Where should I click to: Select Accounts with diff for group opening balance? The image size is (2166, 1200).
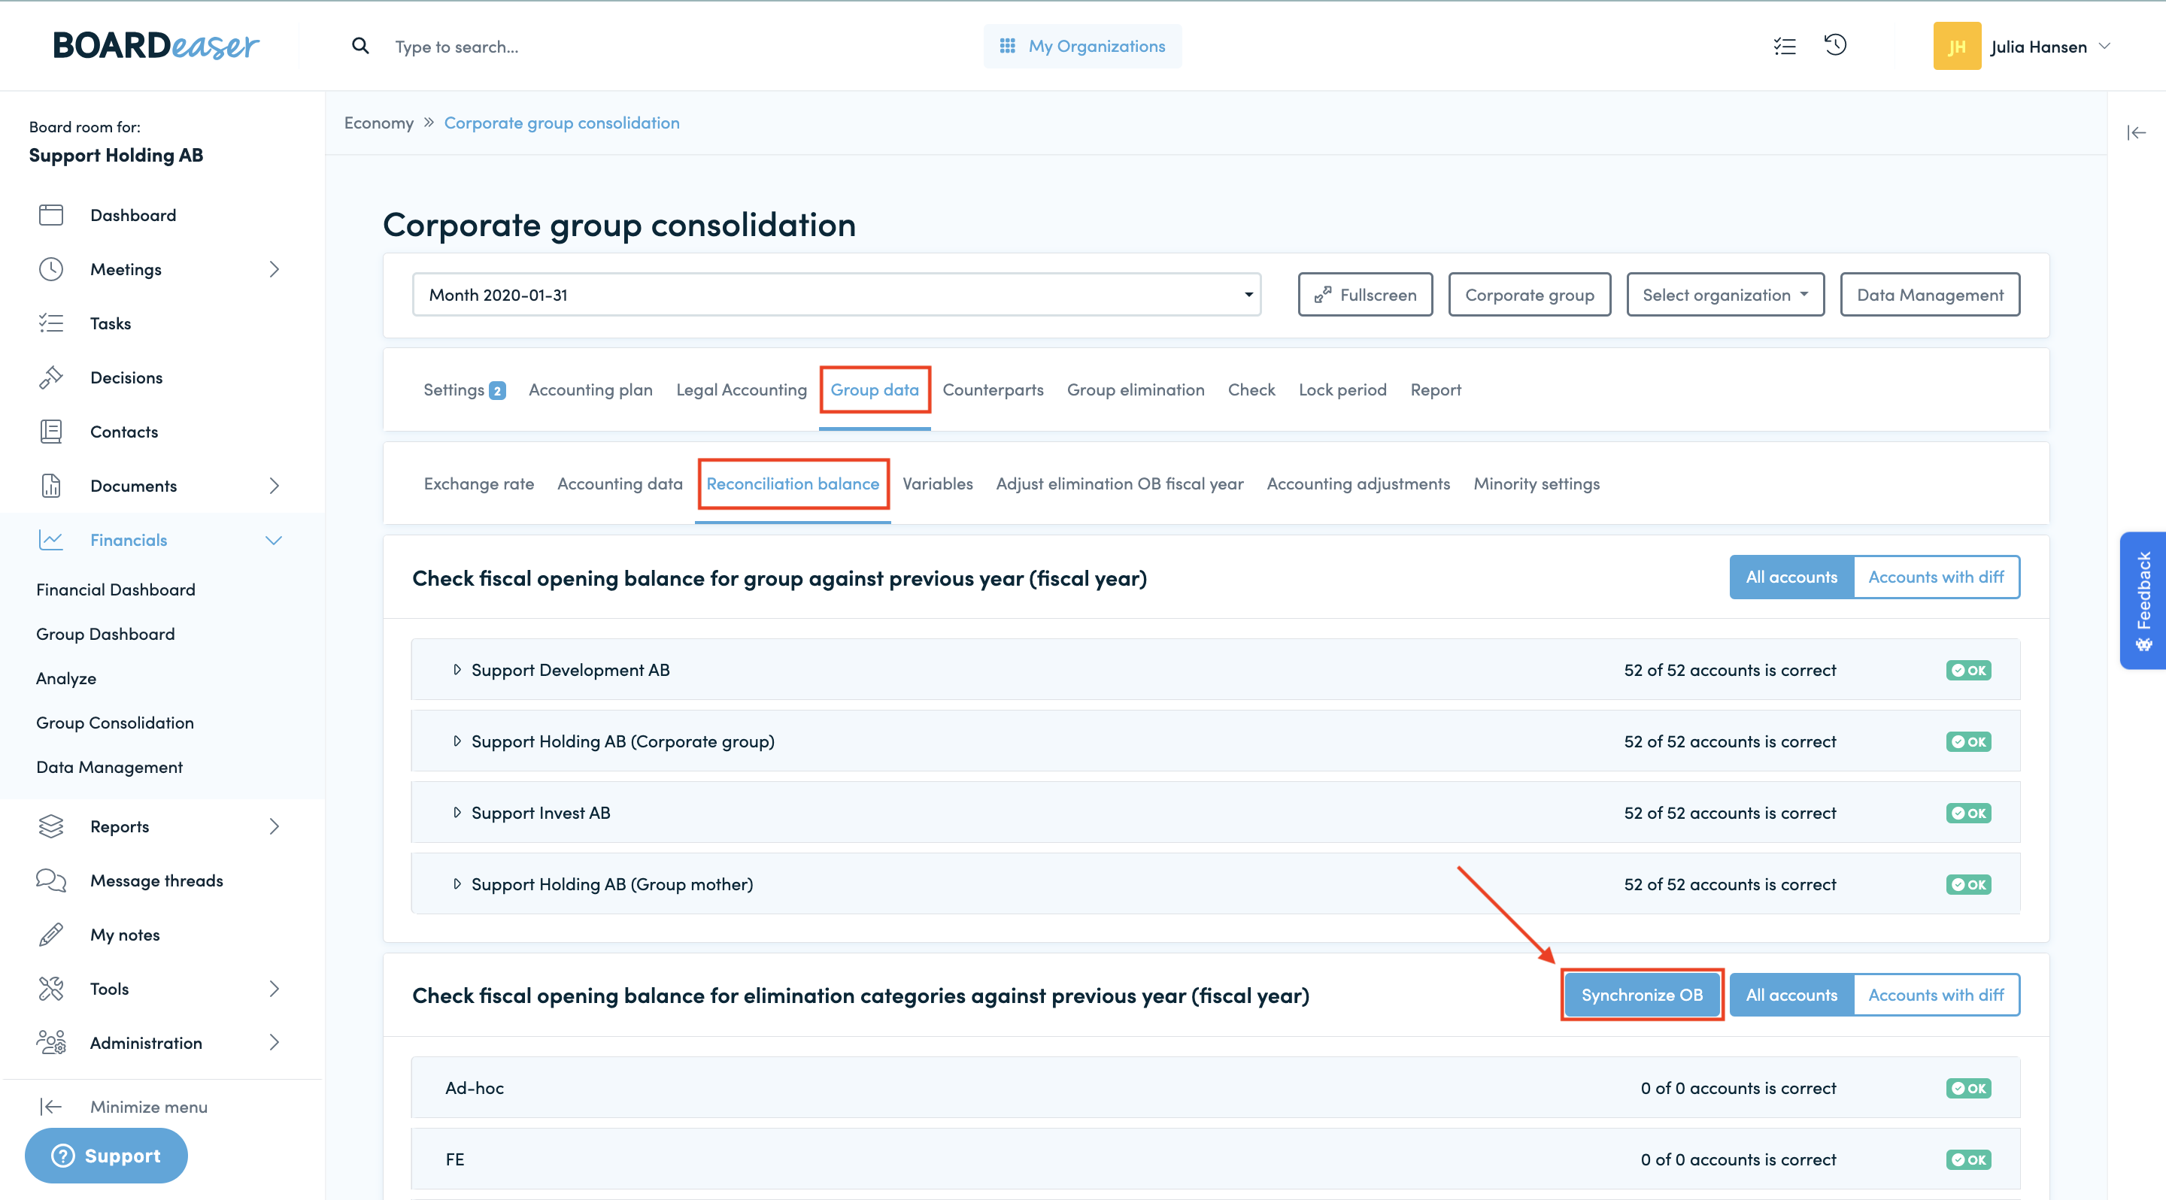(x=1937, y=577)
